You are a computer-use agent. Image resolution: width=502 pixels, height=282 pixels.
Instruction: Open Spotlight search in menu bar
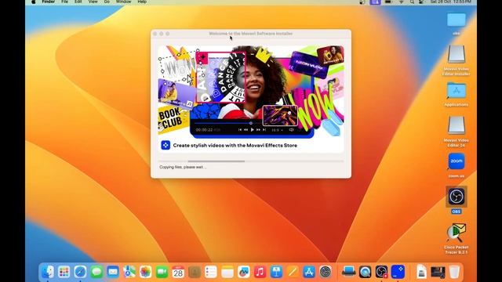pos(412,2)
